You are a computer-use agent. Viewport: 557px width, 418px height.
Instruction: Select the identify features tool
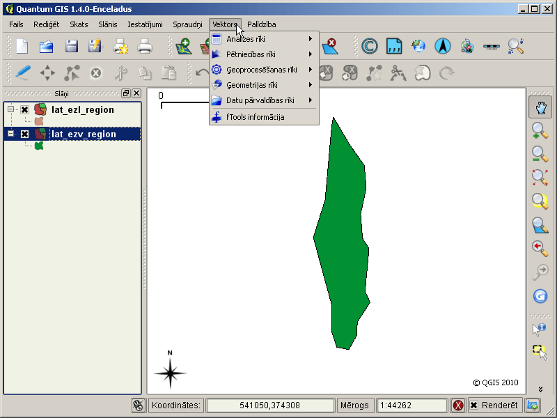(539, 329)
